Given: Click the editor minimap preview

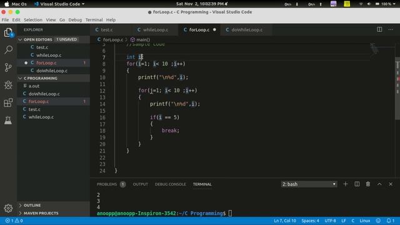Looking at the screenshot, I should pos(374,48).
